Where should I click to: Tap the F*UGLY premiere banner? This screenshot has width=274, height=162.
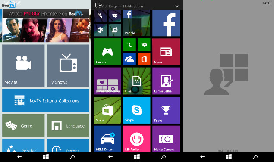pos(46,26)
